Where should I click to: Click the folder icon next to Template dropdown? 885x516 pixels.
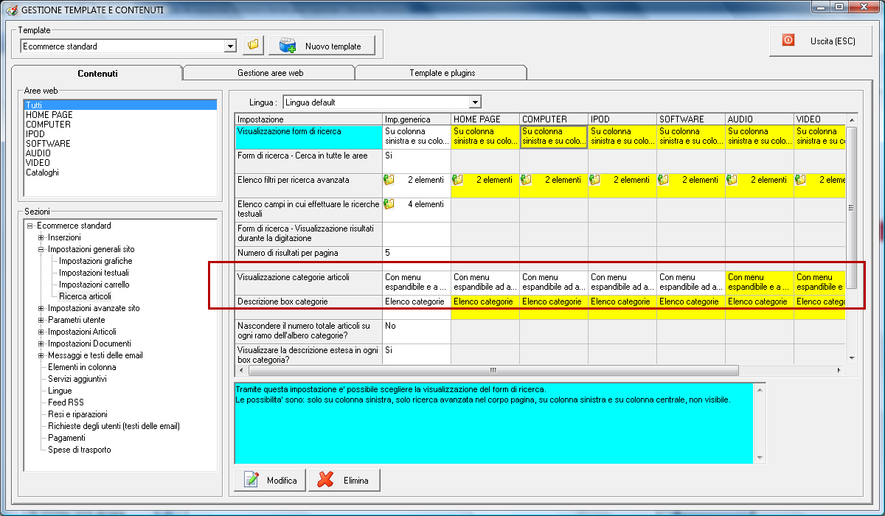[253, 46]
